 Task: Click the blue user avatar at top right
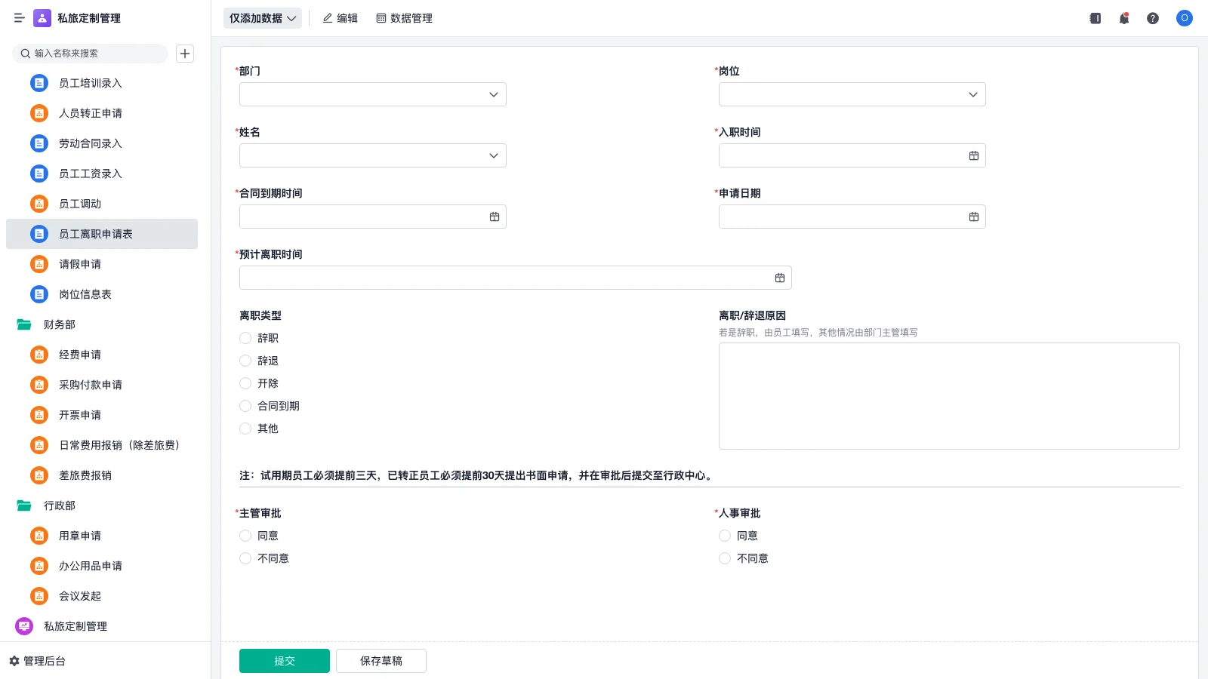(x=1184, y=18)
